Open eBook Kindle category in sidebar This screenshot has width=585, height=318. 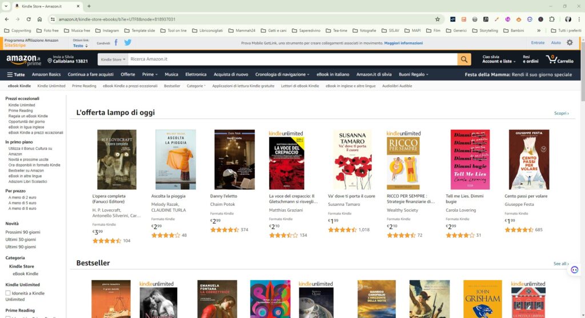[25, 273]
